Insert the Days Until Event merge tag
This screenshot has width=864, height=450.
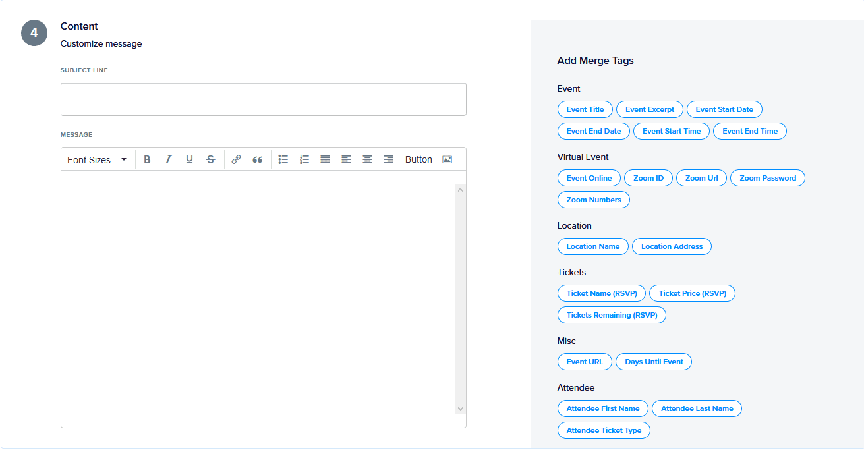pyautogui.click(x=653, y=362)
